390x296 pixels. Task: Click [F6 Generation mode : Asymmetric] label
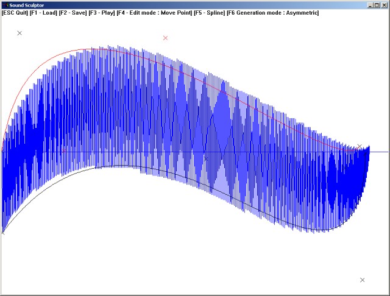273,13
